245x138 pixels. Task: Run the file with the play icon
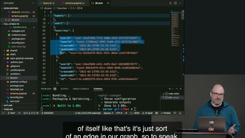pyautogui.click(x=170, y=3)
